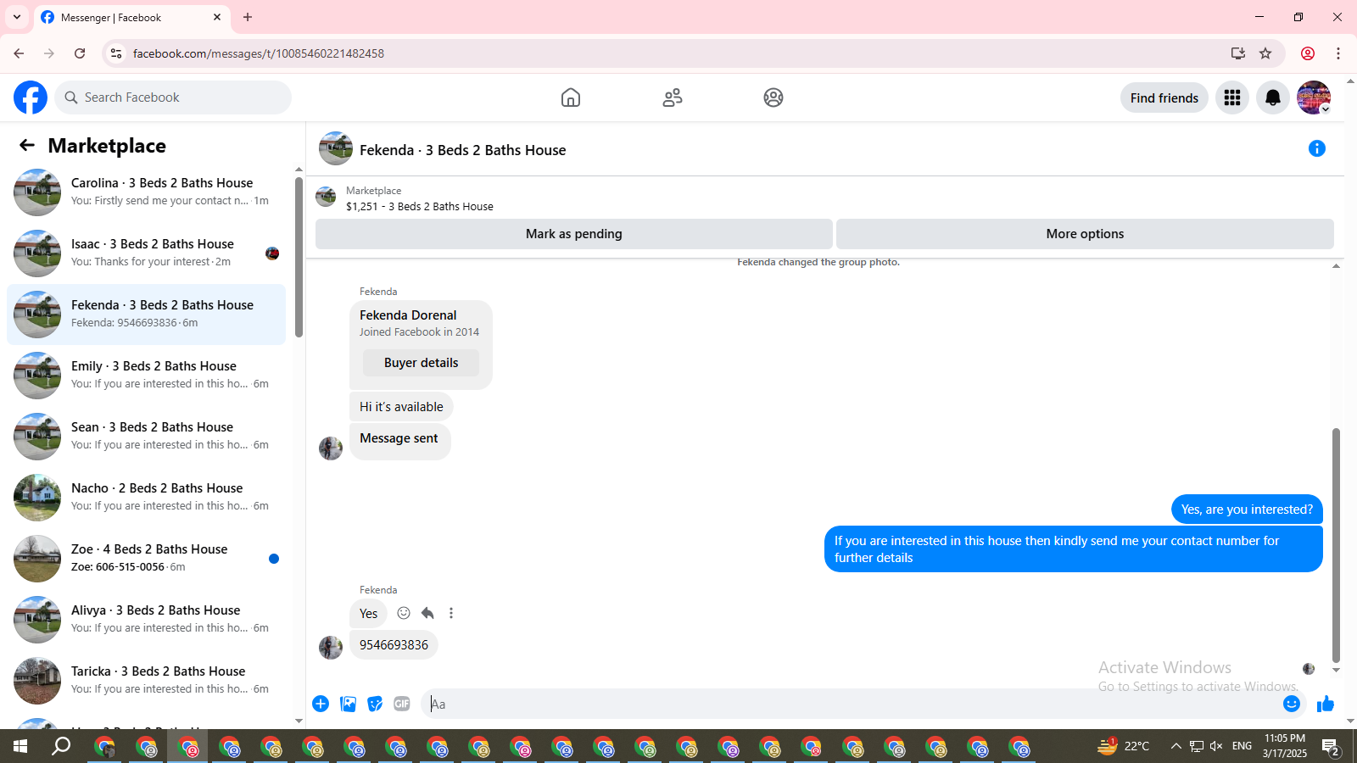Click the Marketplace listing thumbnail under header

pos(326,198)
